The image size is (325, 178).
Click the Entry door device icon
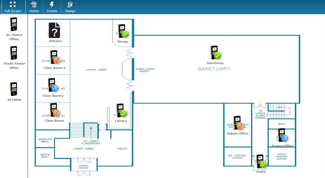(x=260, y=161)
